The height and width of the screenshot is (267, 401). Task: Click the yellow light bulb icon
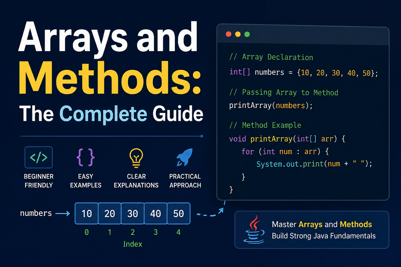tap(136, 158)
